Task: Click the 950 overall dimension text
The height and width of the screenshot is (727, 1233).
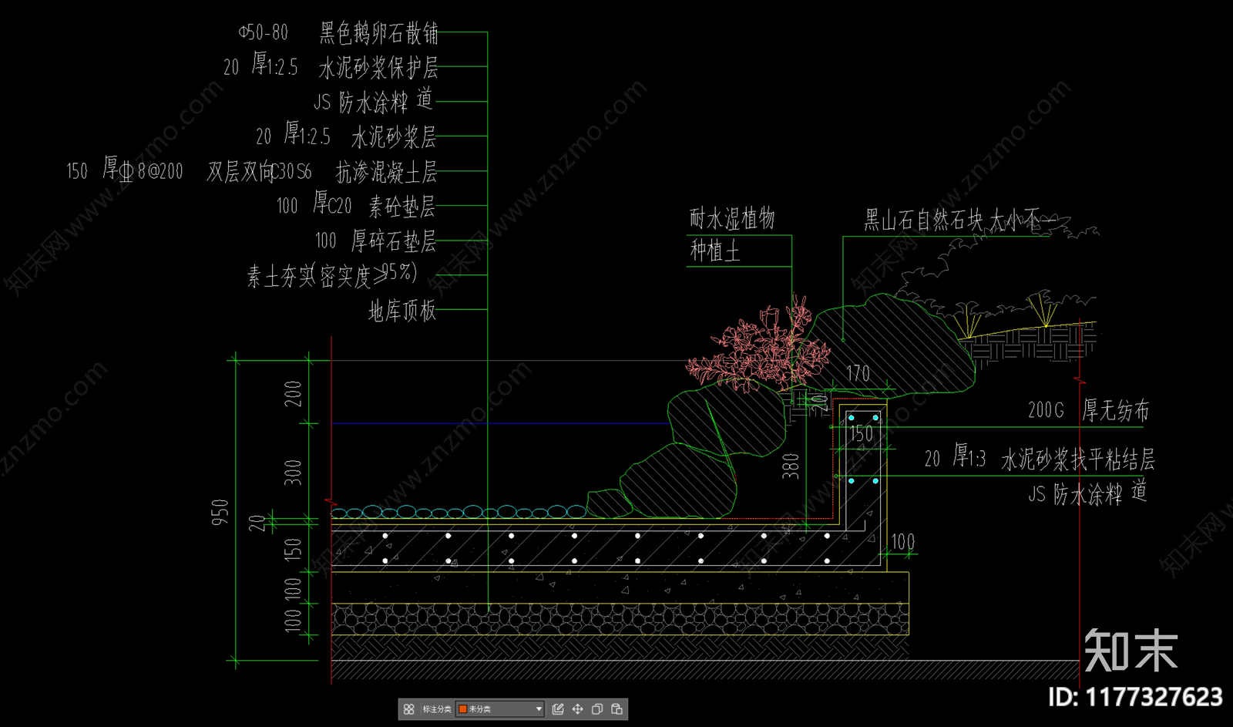Action: coord(220,512)
